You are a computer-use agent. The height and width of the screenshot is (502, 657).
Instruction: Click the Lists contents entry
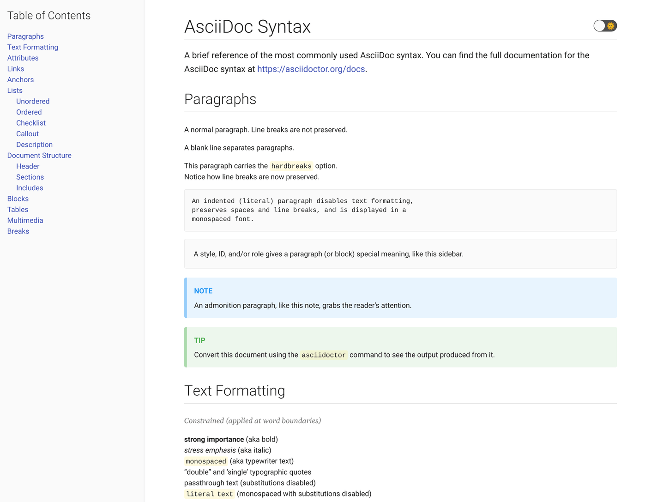click(15, 91)
